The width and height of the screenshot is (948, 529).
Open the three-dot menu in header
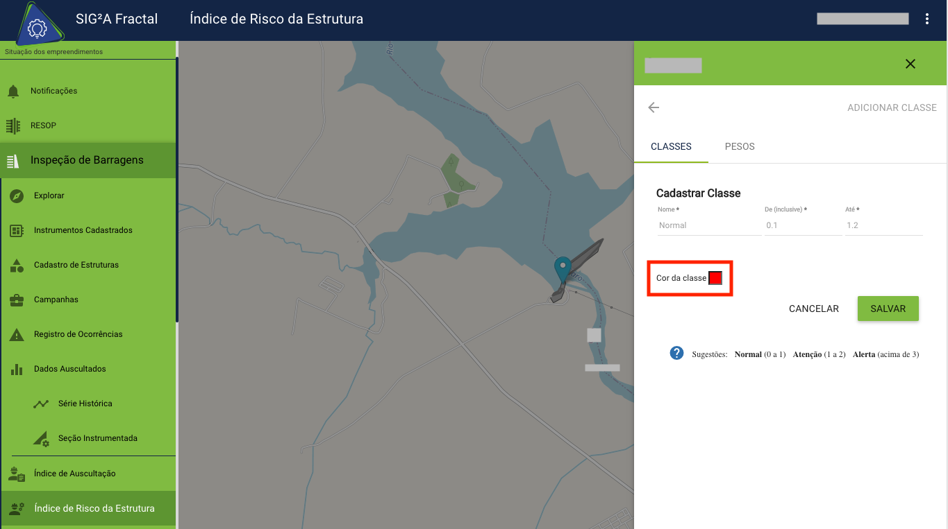pyautogui.click(x=927, y=19)
